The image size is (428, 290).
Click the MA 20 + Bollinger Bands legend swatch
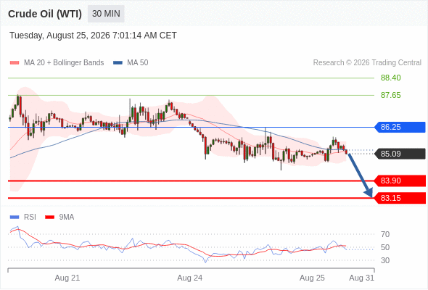(15, 63)
